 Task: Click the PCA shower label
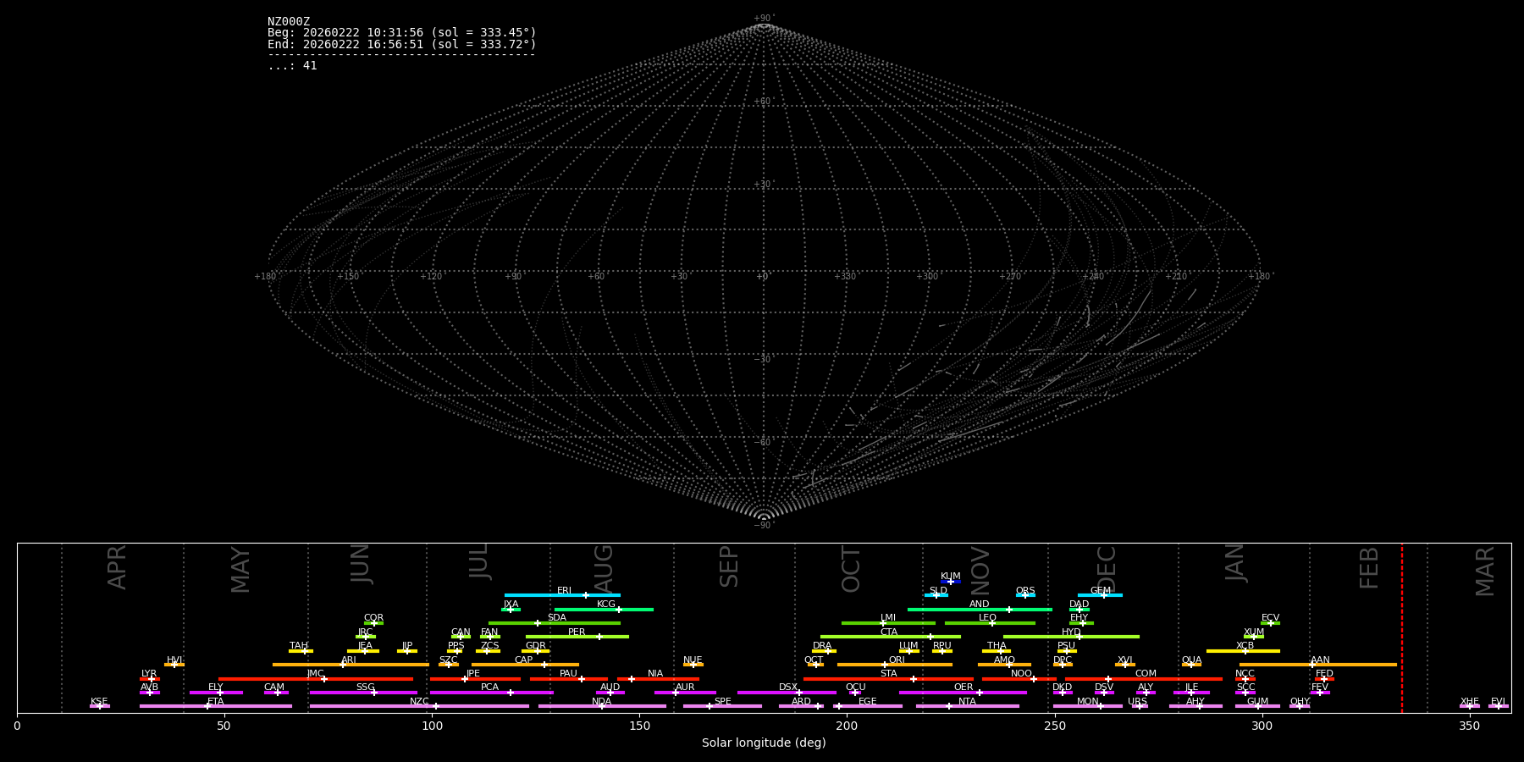[489, 687]
